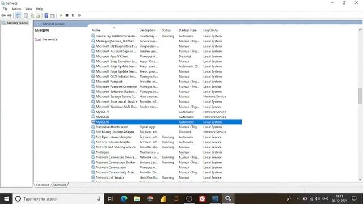Select the Network List Service row

[166, 177]
